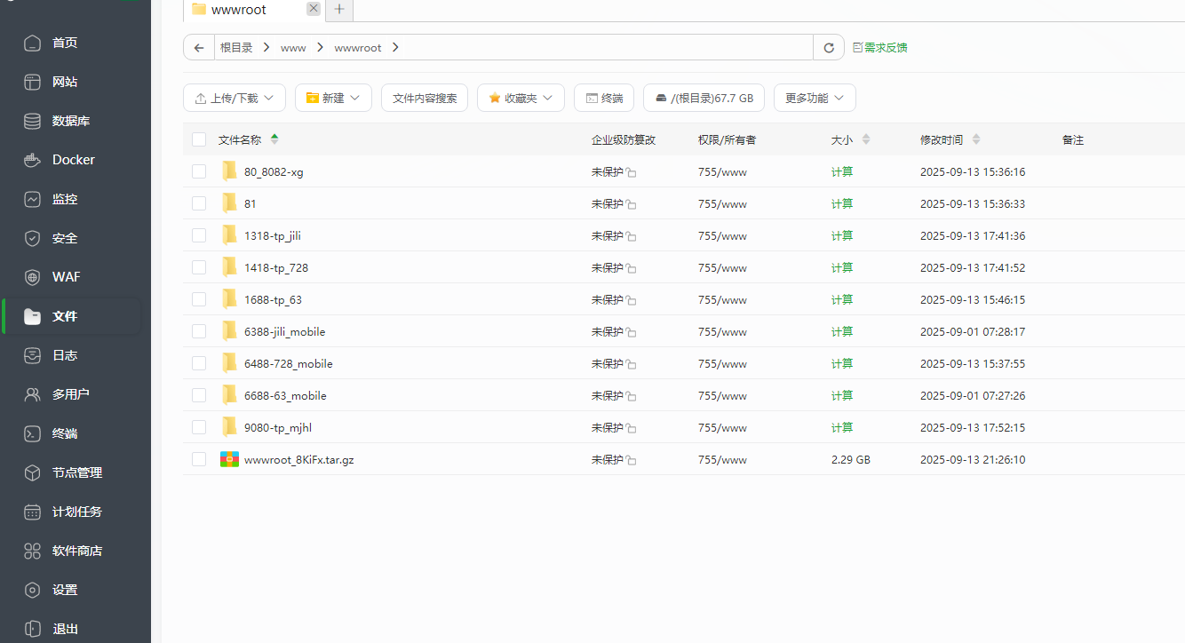The image size is (1185, 643).
Task: Open the 网站 website icon in sidebar
Action: coord(33,82)
